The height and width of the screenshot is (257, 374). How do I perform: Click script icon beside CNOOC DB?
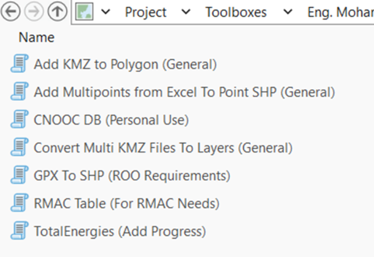coord(19,120)
